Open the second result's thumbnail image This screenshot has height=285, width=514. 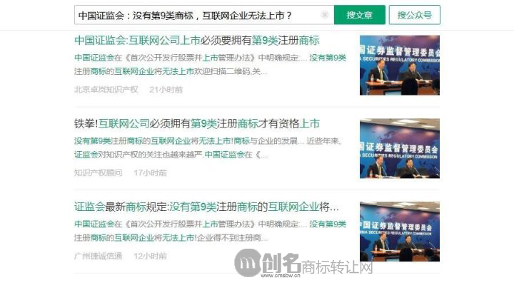click(400, 148)
